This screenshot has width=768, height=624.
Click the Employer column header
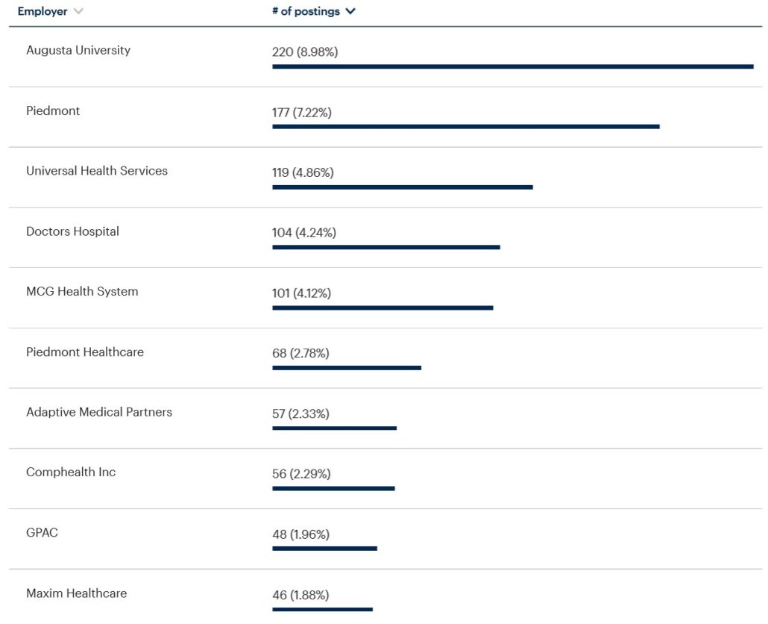pos(43,12)
